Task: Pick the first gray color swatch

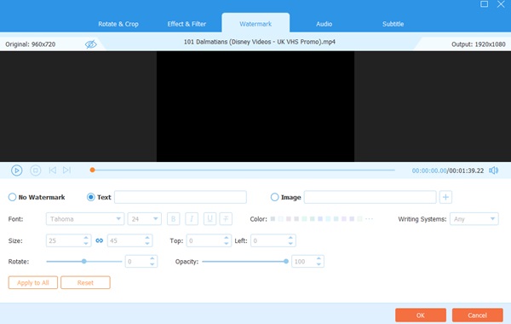Action: tap(273, 218)
